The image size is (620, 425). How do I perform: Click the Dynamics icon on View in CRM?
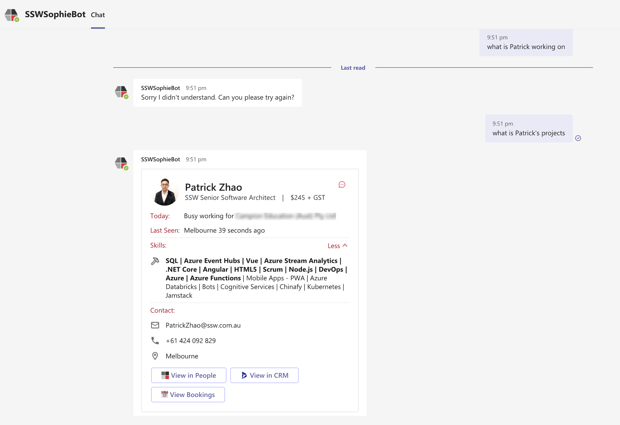tap(244, 375)
